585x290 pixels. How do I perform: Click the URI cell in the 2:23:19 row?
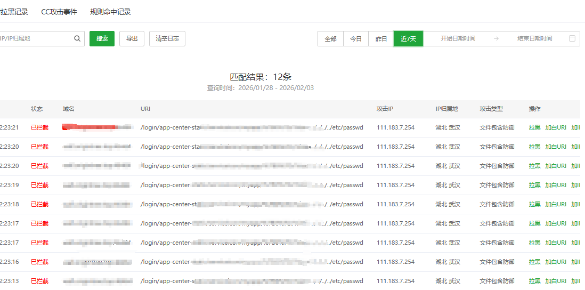pos(252,185)
